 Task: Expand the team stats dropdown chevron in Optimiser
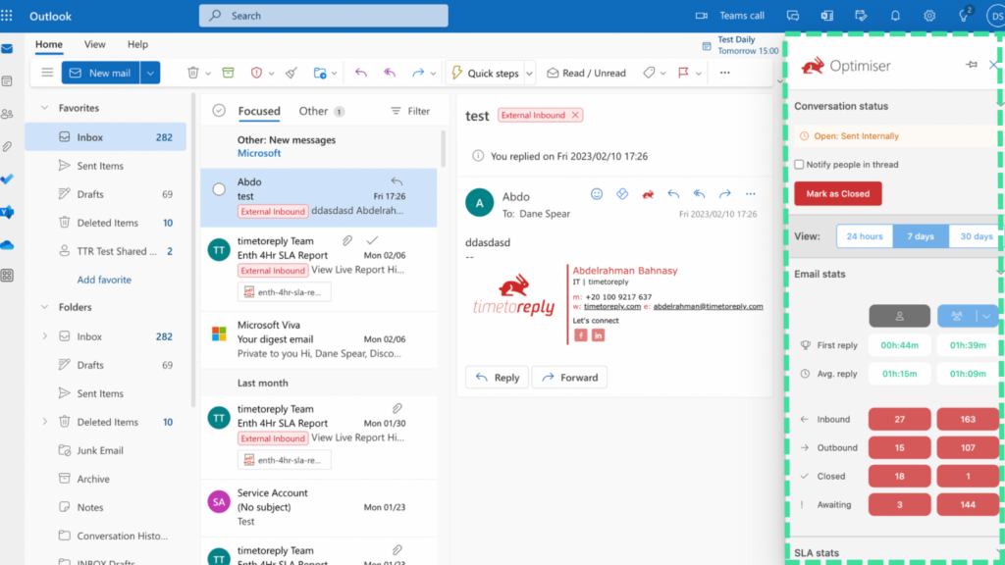985,316
